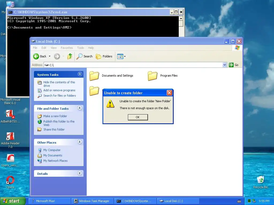Screen dimensions: 274x205
Task: Select the Documents and Settings folder icon
Action: pyautogui.click(x=94, y=76)
